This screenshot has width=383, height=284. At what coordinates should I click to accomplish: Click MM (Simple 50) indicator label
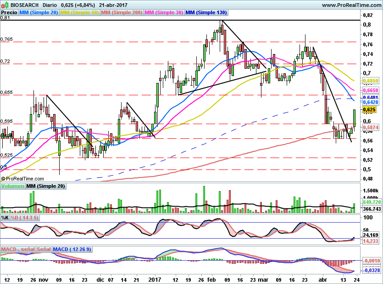[79, 13]
